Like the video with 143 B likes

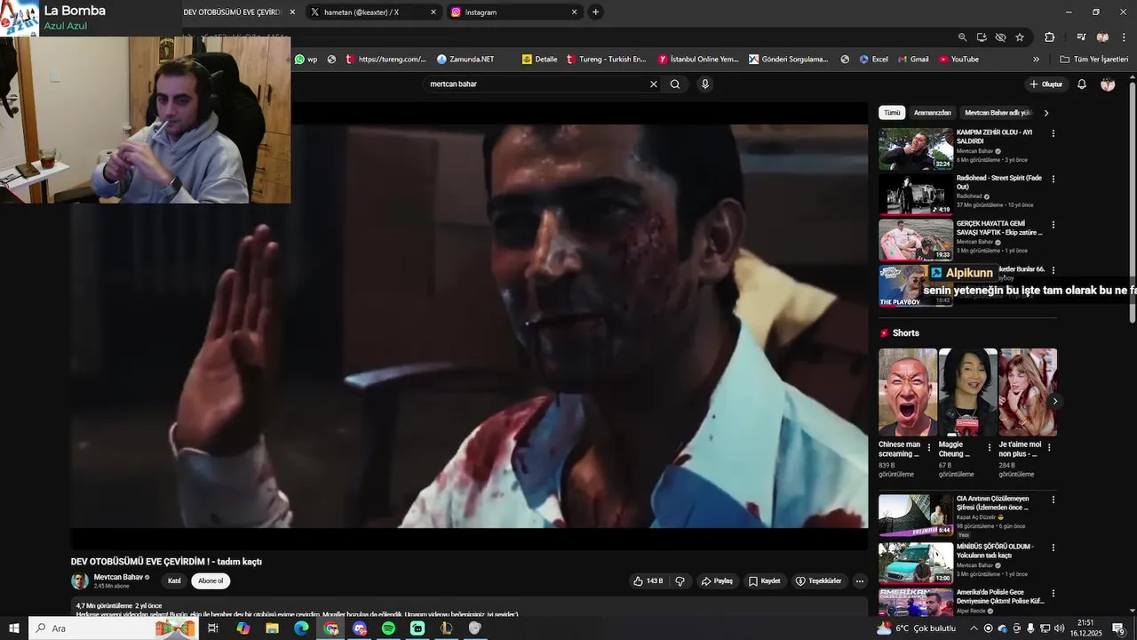648,581
